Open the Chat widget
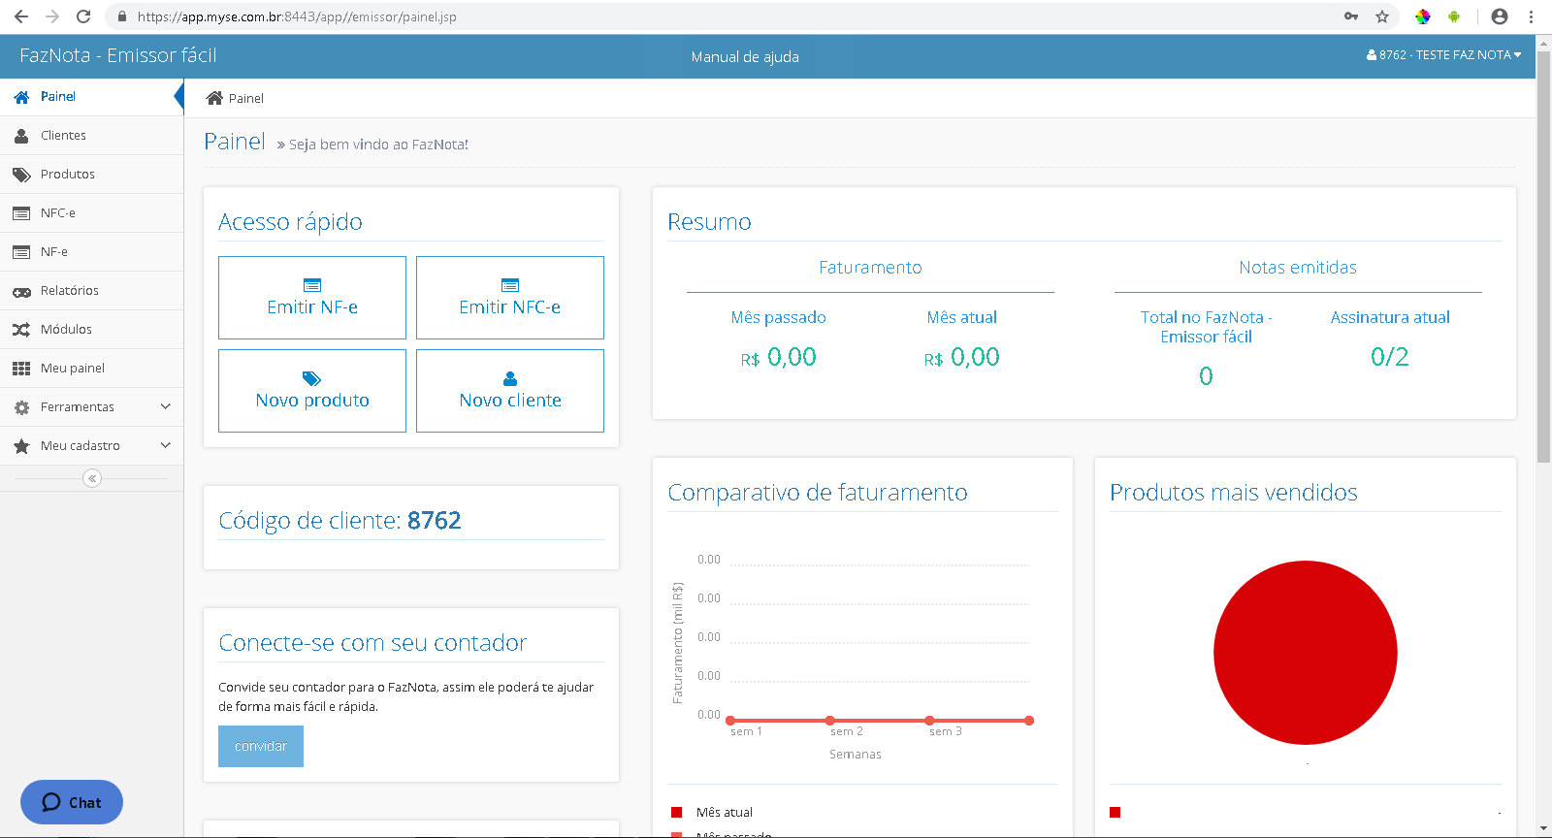 coord(72,802)
